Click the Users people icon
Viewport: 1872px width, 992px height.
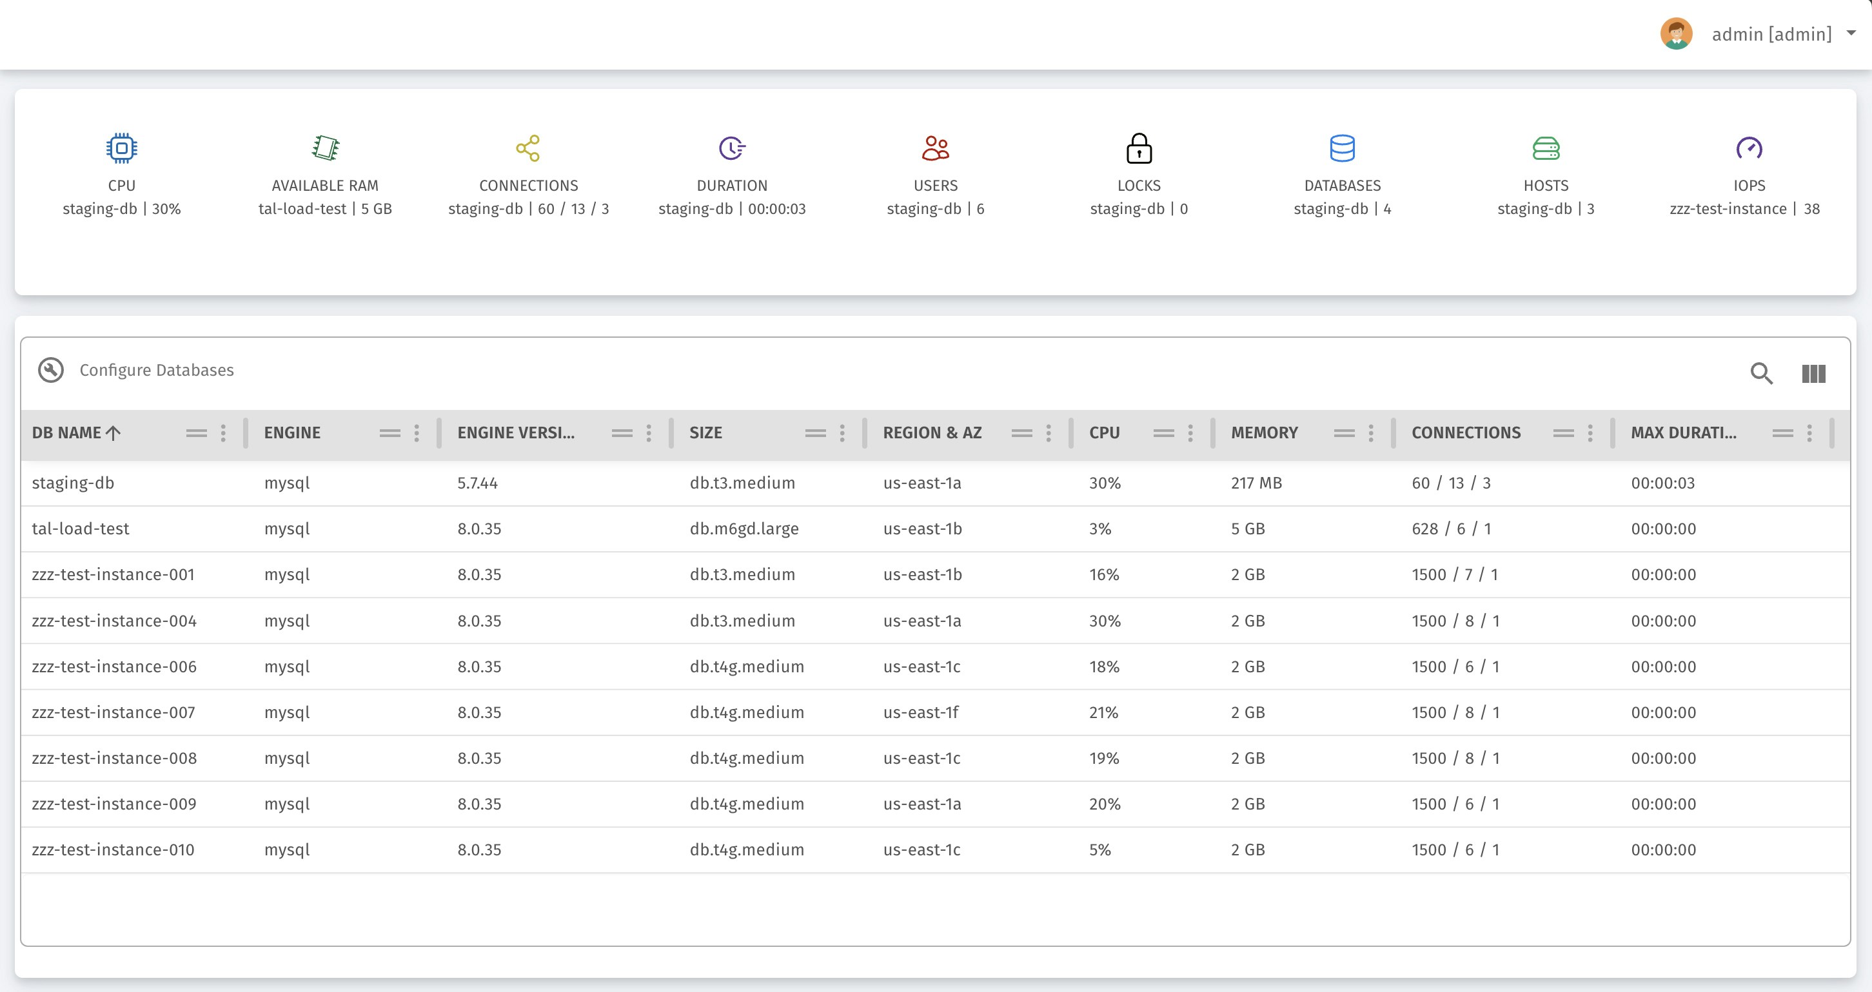(x=935, y=148)
